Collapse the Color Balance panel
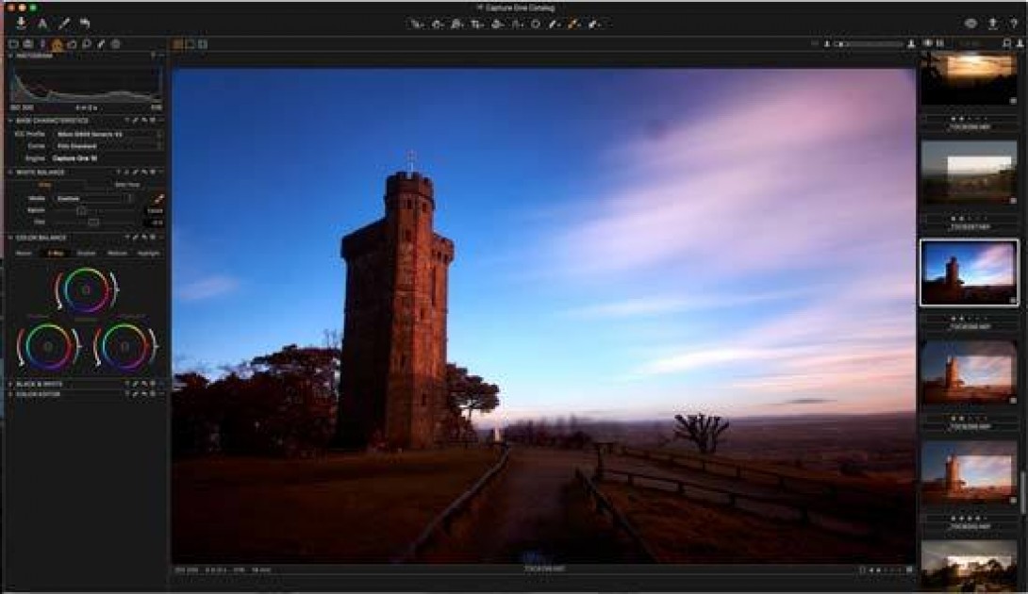Screen dimensions: 1028x594 [x=10, y=238]
